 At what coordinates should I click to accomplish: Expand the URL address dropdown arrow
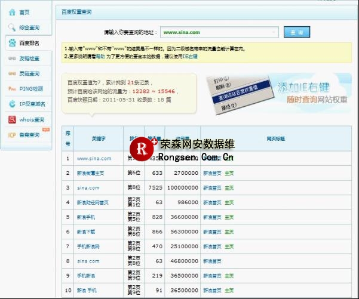274,32
